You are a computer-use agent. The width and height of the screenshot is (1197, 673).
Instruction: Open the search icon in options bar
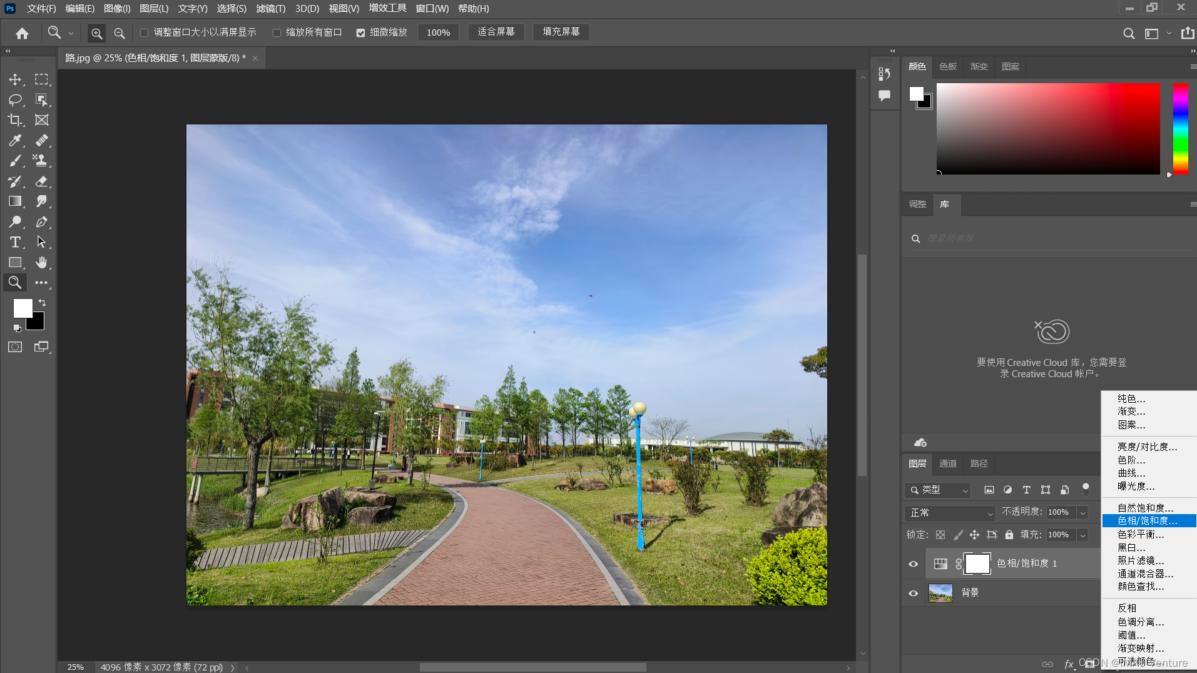[x=1128, y=33]
